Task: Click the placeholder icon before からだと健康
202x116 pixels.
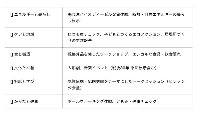Action: pos(11,102)
